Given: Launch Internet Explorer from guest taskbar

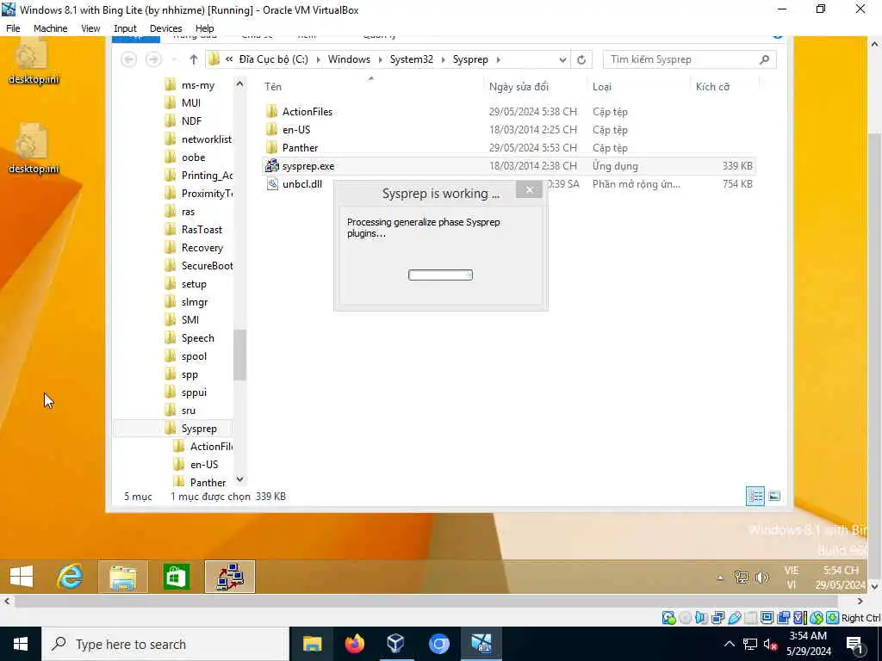Looking at the screenshot, I should pos(71,576).
